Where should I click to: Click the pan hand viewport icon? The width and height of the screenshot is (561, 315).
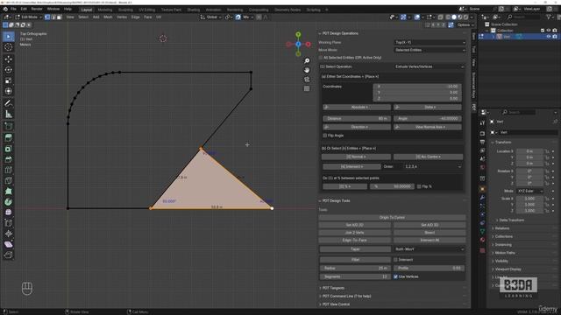tap(307, 70)
